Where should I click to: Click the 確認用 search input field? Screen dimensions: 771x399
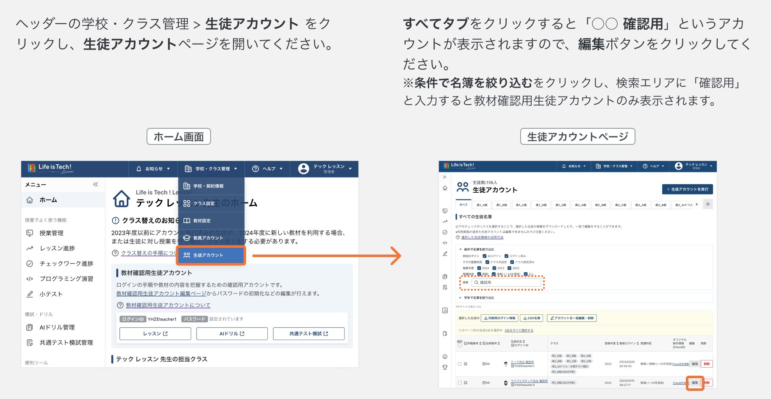[x=507, y=283]
